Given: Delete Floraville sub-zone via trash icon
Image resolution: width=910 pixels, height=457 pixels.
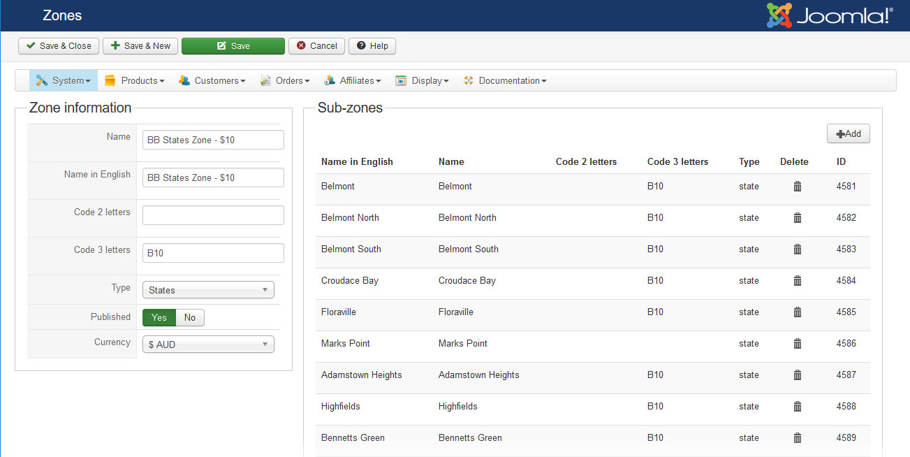Looking at the screenshot, I should (797, 312).
